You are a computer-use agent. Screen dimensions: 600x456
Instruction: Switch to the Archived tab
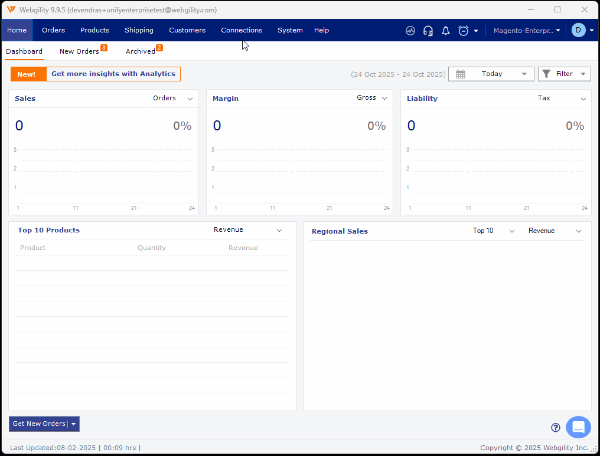(x=141, y=51)
